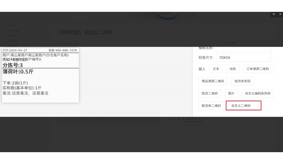This screenshot has height=164, width=283.
Task: Select the 打印:2024-03-27 date text
Action: (x=15, y=50)
